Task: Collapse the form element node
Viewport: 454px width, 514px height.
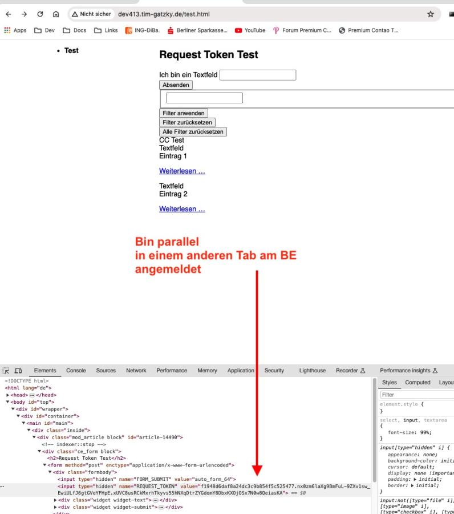Action: pos(44,464)
